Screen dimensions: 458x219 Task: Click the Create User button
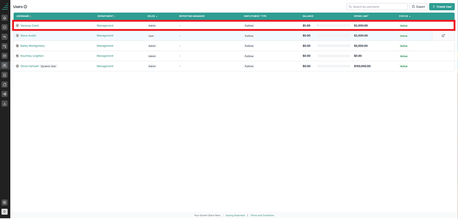click(x=442, y=7)
